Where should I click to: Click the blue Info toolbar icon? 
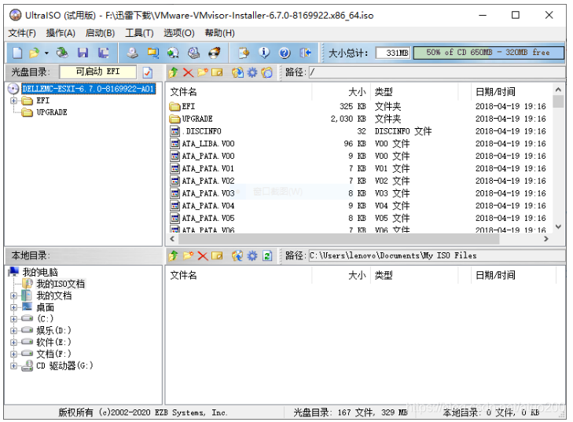point(264,53)
